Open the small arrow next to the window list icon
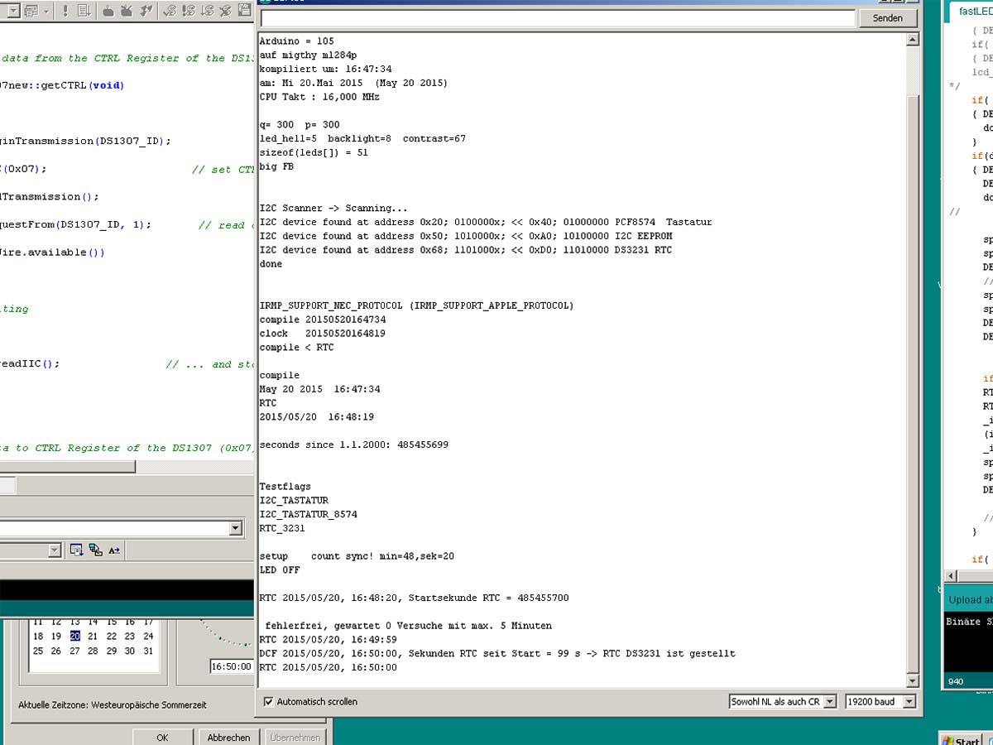This screenshot has width=993, height=745. [46, 11]
